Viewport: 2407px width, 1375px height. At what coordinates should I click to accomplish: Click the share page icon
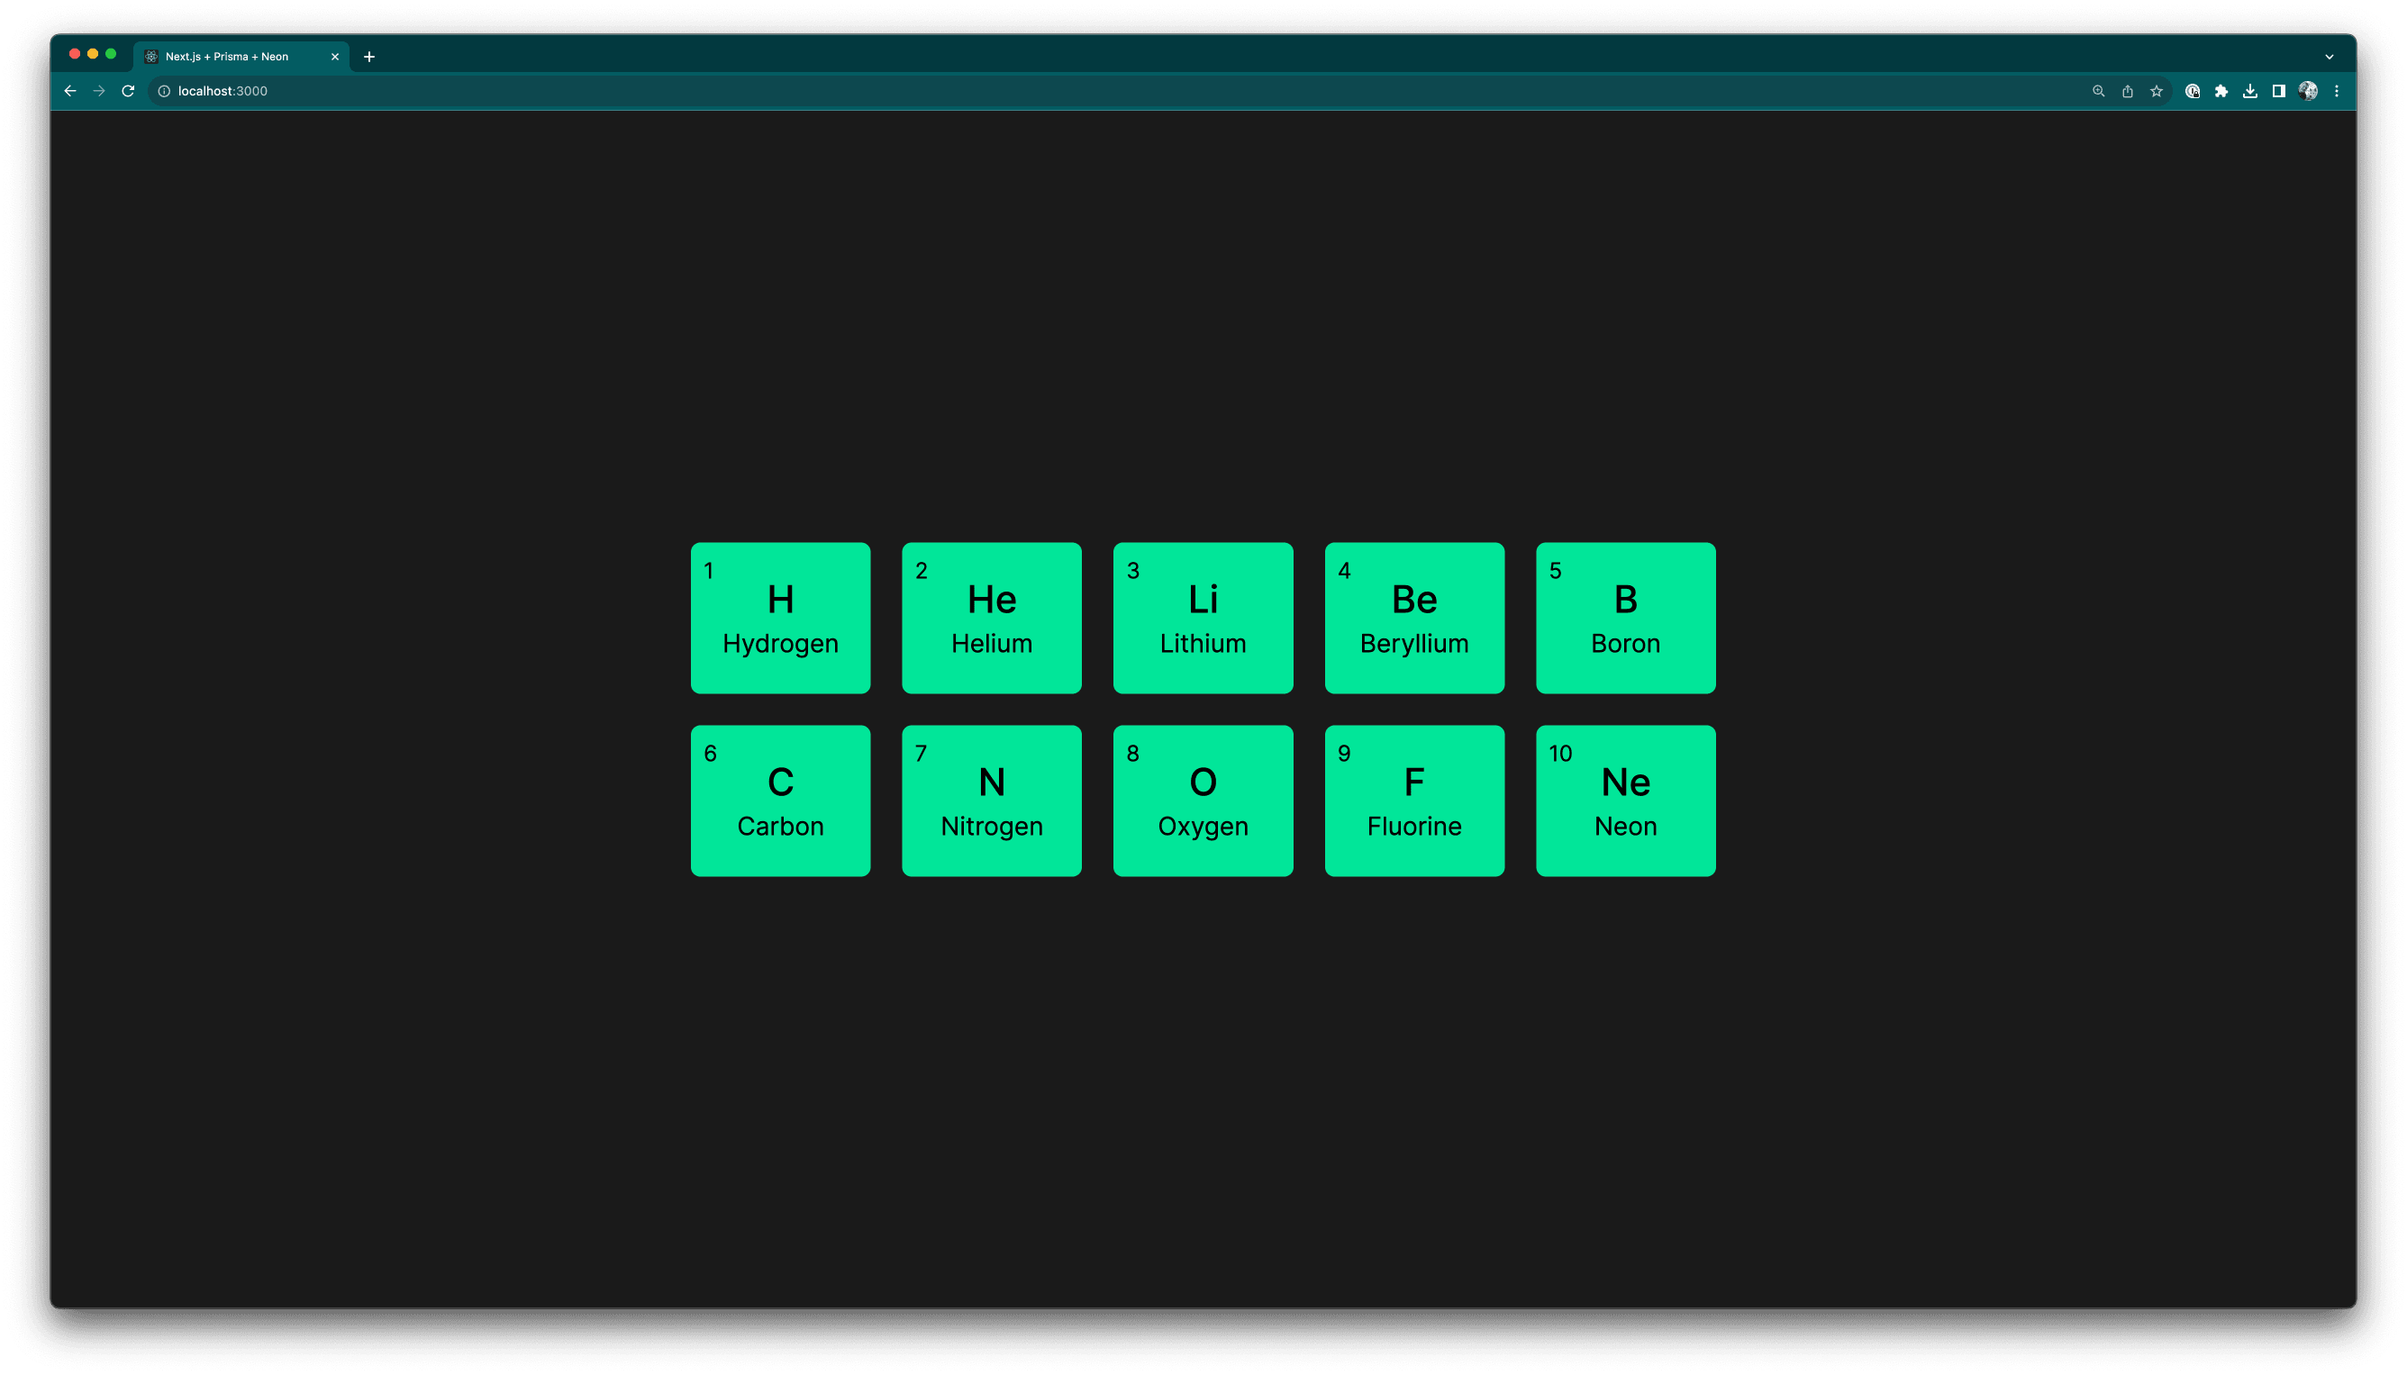(x=2128, y=91)
